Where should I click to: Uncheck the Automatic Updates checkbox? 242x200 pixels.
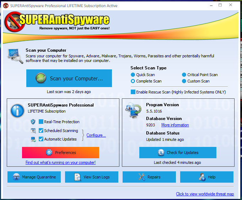point(41,139)
